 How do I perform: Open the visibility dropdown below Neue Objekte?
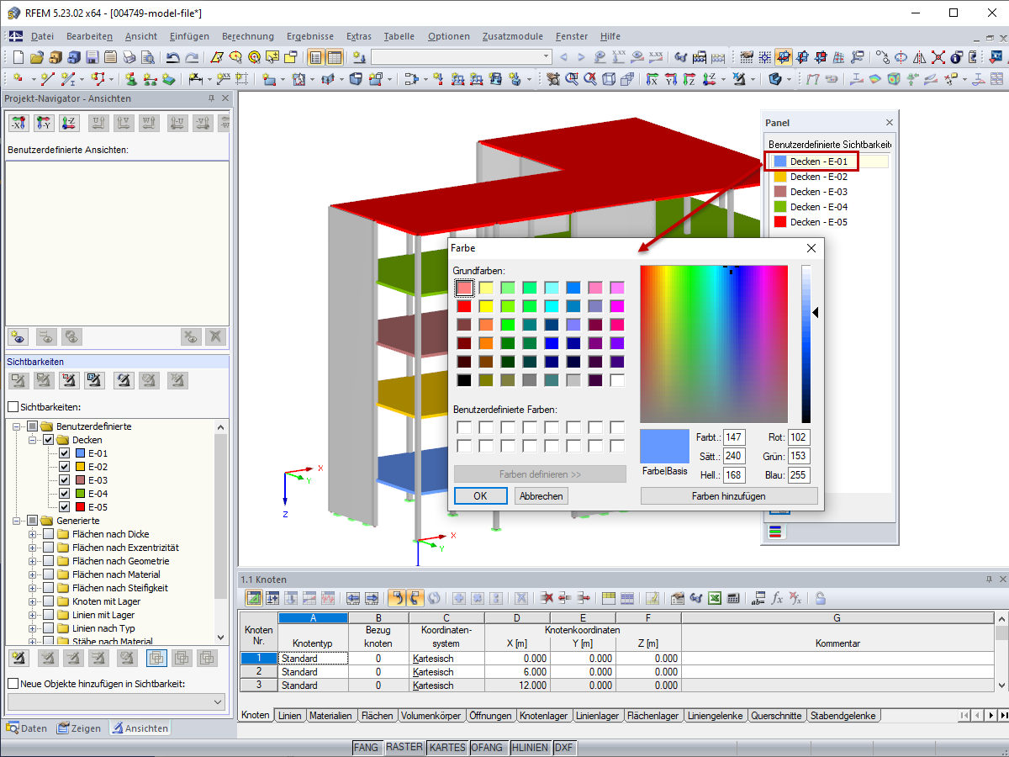pos(116,701)
